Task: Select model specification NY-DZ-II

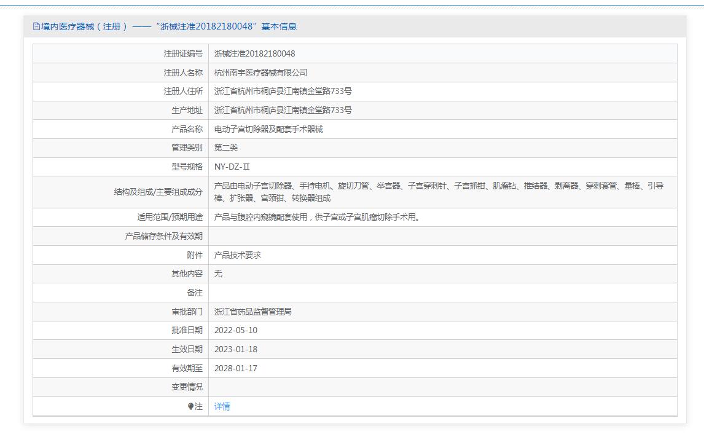Action: (x=232, y=167)
